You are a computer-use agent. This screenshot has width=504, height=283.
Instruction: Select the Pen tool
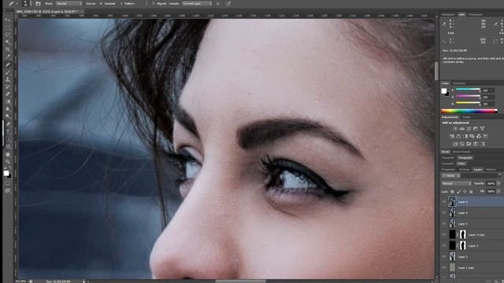pos(8,124)
